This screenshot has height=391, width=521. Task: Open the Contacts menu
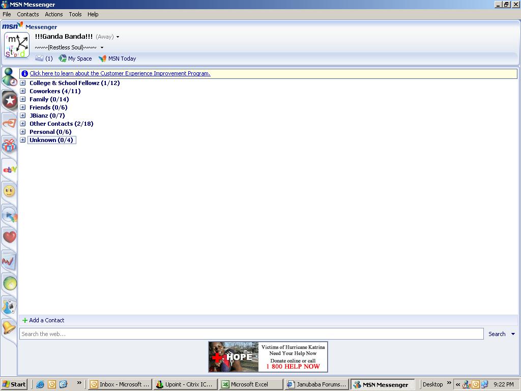pos(28,14)
